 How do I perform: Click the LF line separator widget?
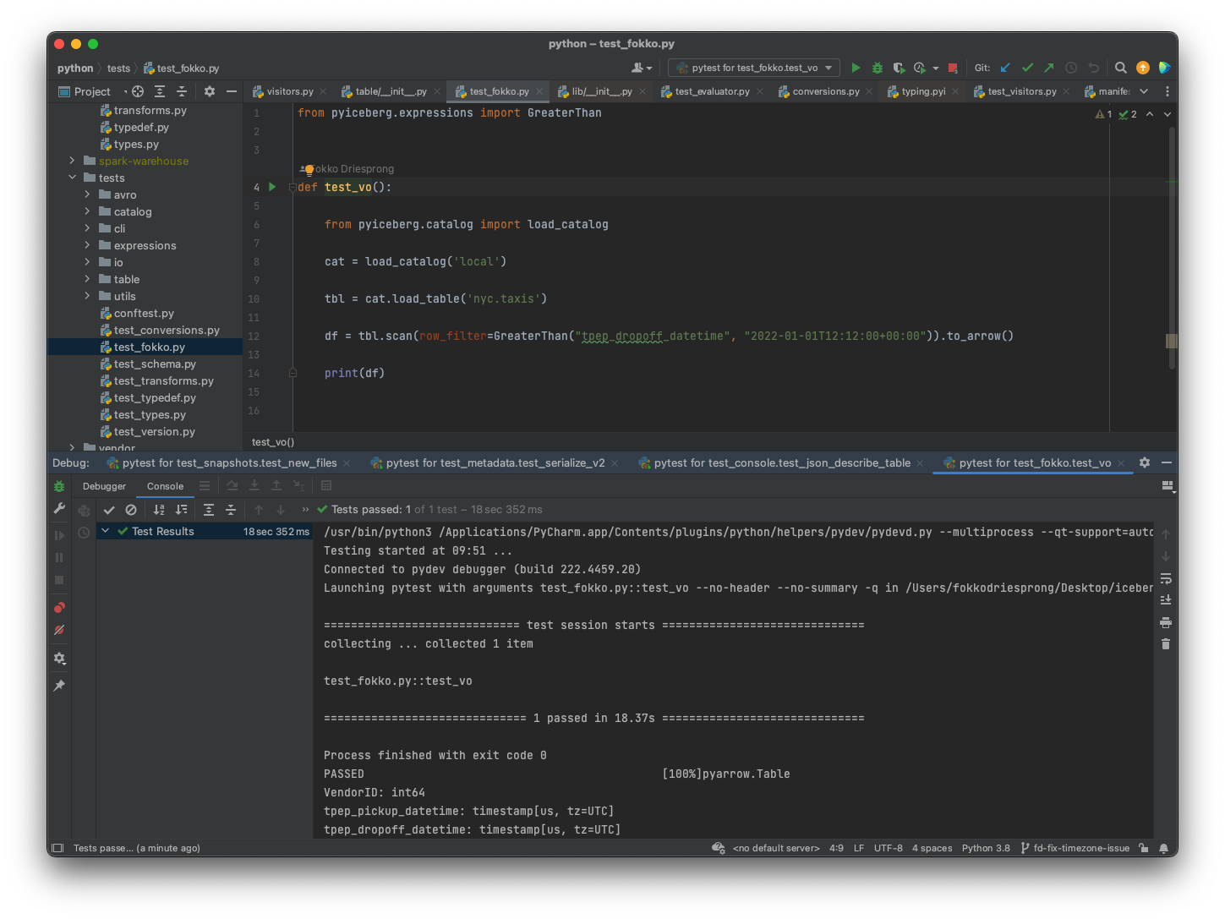point(858,848)
